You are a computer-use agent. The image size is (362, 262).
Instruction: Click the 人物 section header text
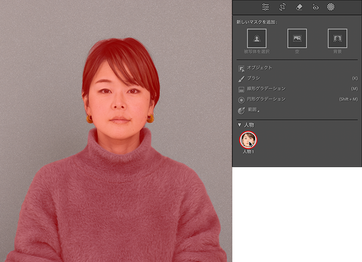coord(249,125)
